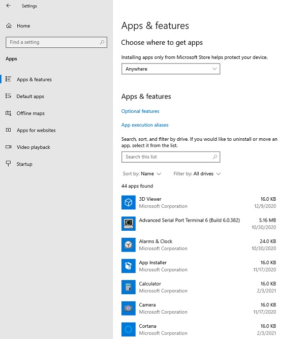Select the Offline maps sidebar icon
Image resolution: width=305 pixels, height=339 pixels.
pos(8,113)
